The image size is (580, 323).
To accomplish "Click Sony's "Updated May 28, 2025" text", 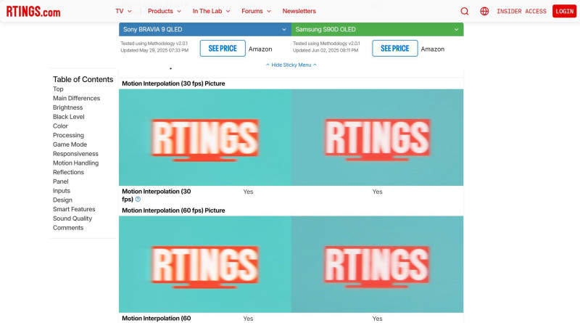I will (x=154, y=50).
